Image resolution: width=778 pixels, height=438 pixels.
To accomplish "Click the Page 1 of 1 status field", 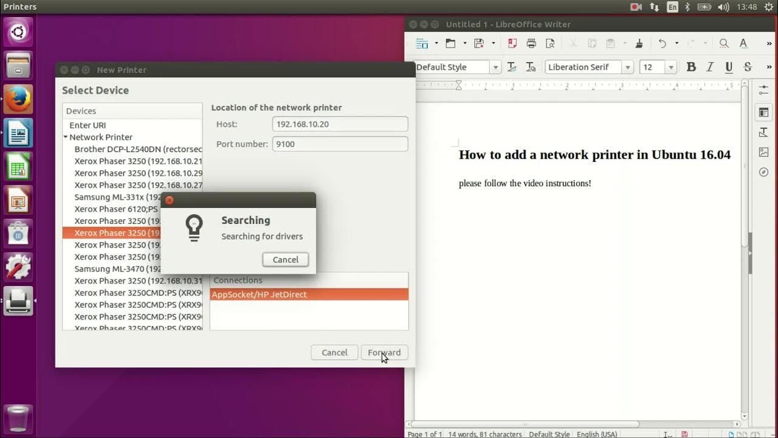I will click(x=424, y=434).
